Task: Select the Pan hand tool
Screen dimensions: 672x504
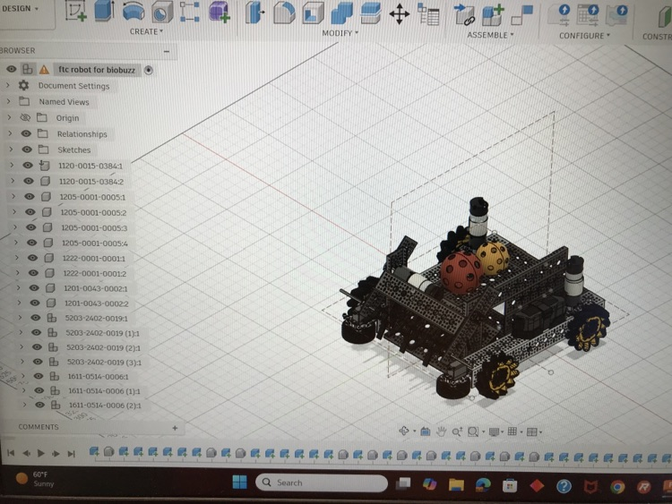Action: 441,431
